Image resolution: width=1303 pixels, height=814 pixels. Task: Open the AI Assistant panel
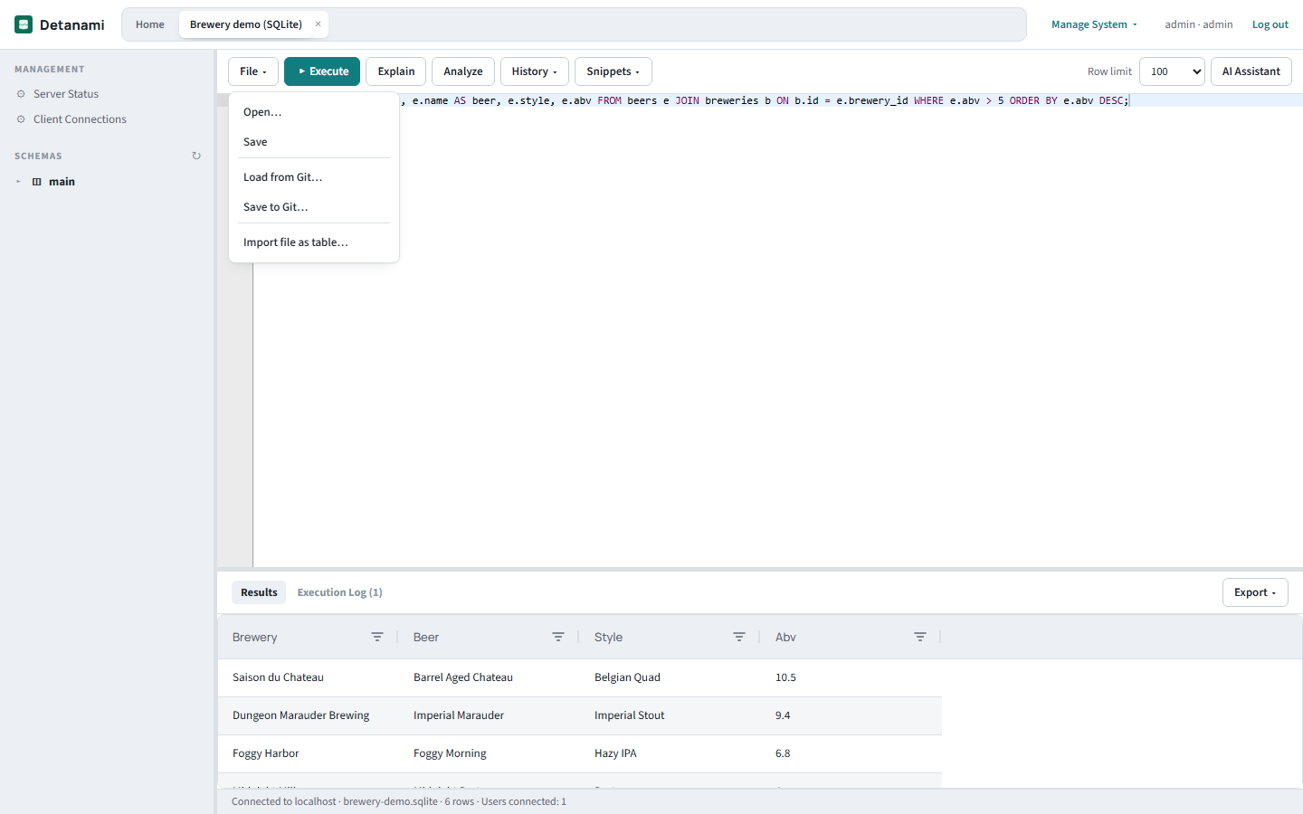click(x=1251, y=71)
